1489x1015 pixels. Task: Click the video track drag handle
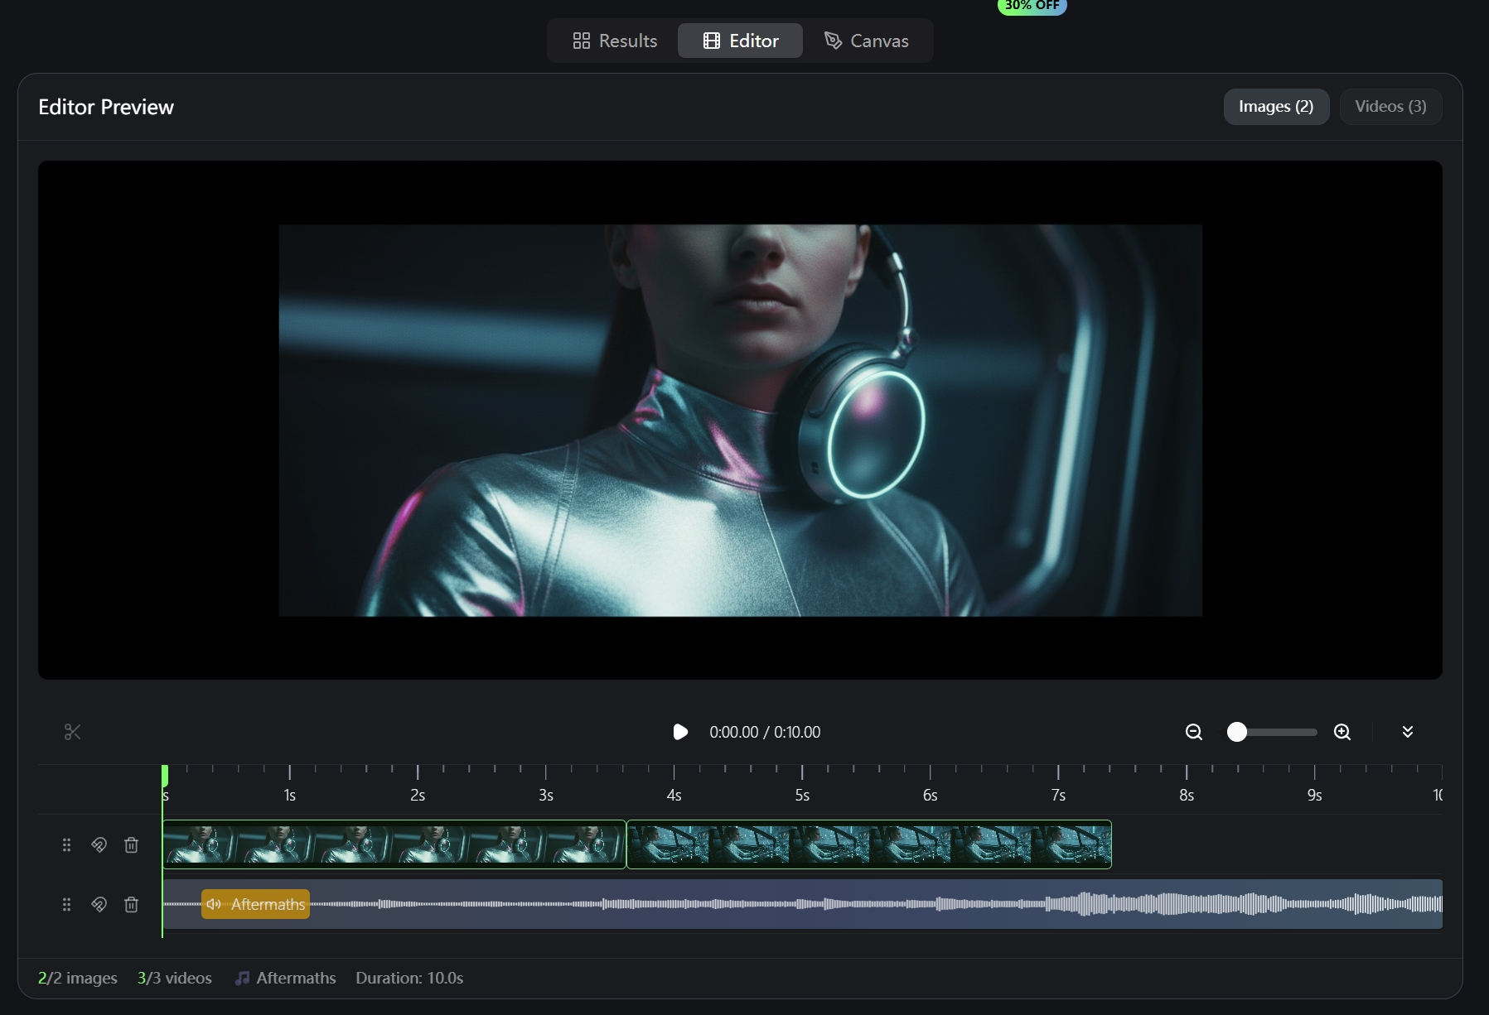pos(66,845)
